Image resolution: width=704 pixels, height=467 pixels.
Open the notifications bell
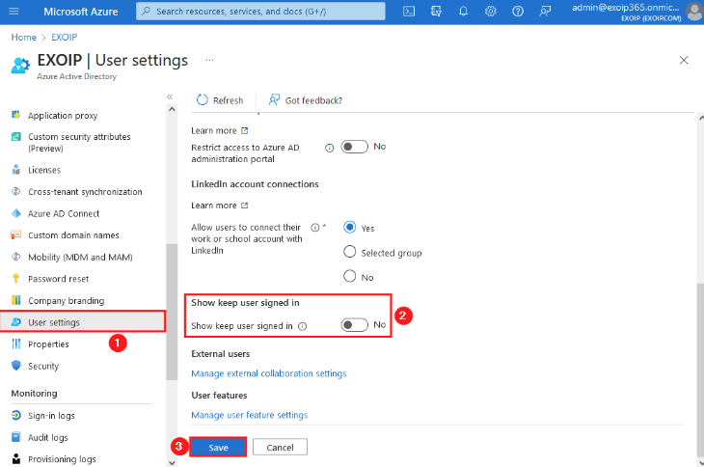pos(463,12)
